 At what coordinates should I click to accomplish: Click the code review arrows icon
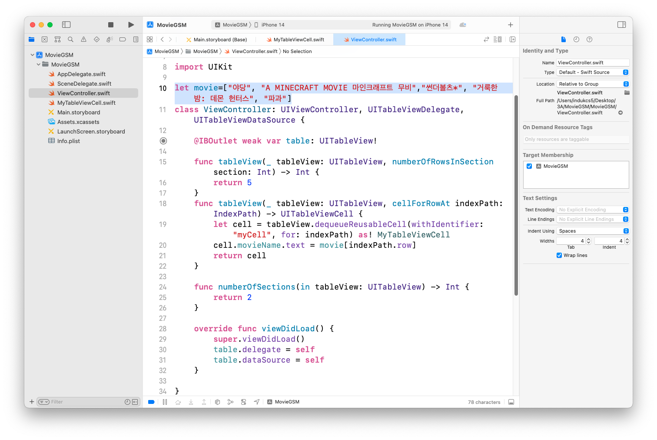[x=486, y=40]
